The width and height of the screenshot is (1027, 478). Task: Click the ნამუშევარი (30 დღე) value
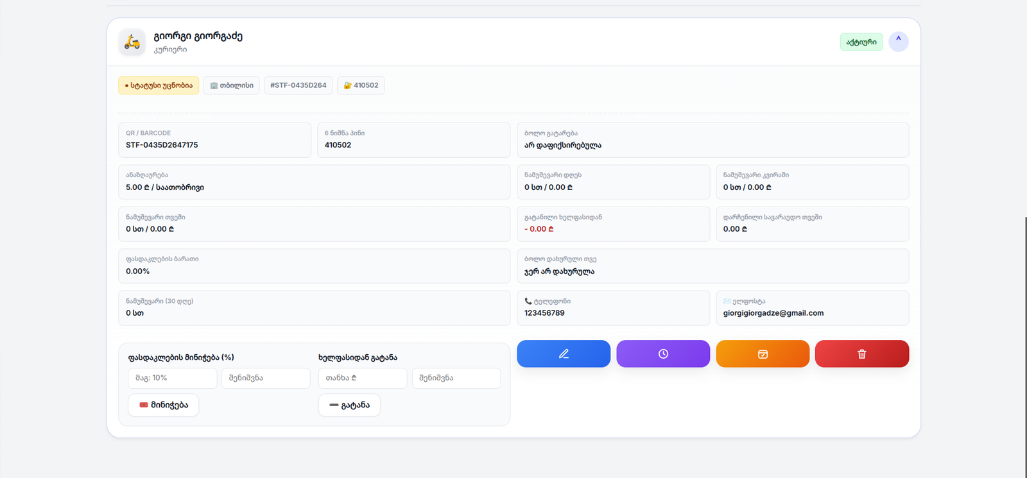[135, 313]
